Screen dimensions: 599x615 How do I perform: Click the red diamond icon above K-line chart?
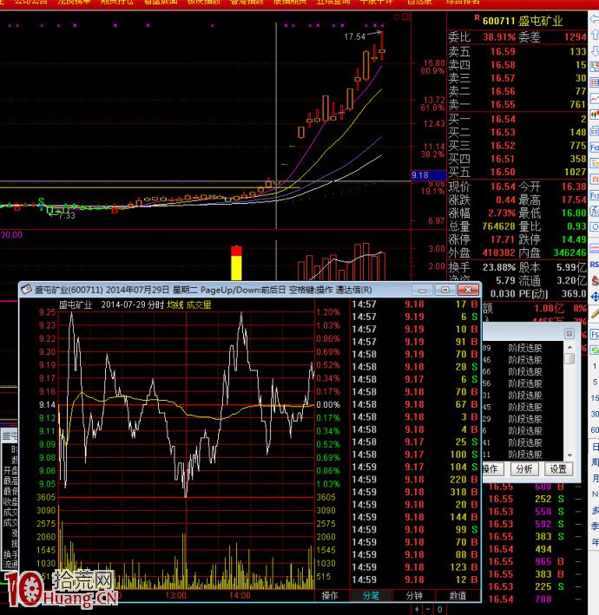click(x=397, y=16)
